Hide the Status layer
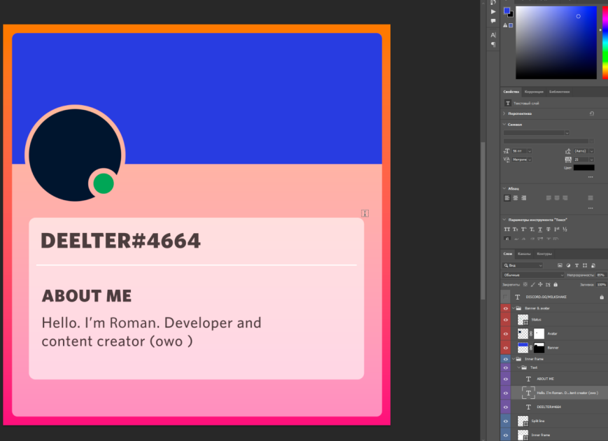This screenshot has width=608, height=441. (x=505, y=320)
